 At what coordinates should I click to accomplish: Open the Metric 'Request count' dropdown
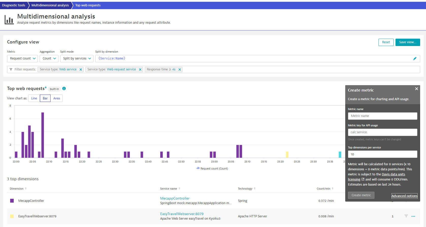coord(22,58)
